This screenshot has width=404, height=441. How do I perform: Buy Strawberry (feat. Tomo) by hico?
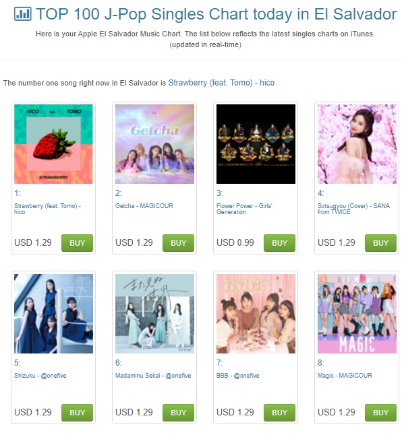pos(77,243)
